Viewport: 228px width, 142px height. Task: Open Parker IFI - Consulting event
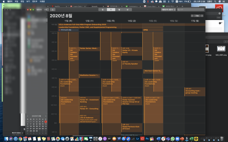89,110
